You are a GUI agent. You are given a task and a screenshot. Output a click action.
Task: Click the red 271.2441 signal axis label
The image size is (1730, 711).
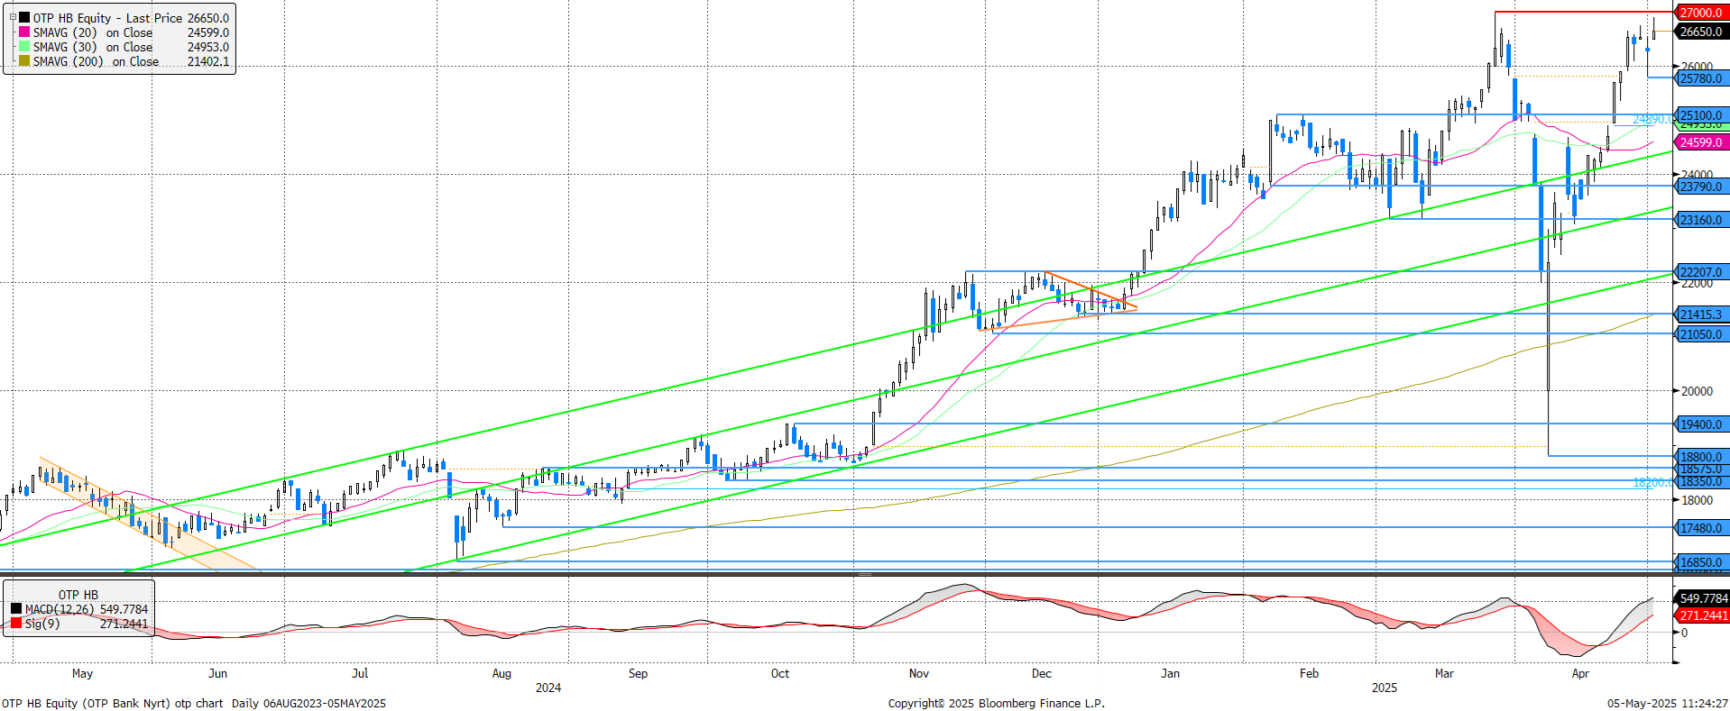[x=1703, y=615]
